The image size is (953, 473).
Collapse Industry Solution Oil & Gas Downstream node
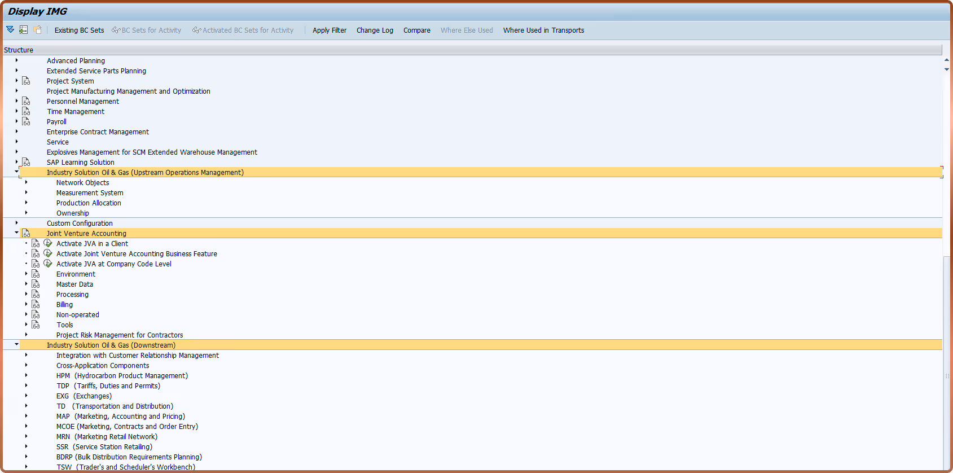tap(16, 344)
